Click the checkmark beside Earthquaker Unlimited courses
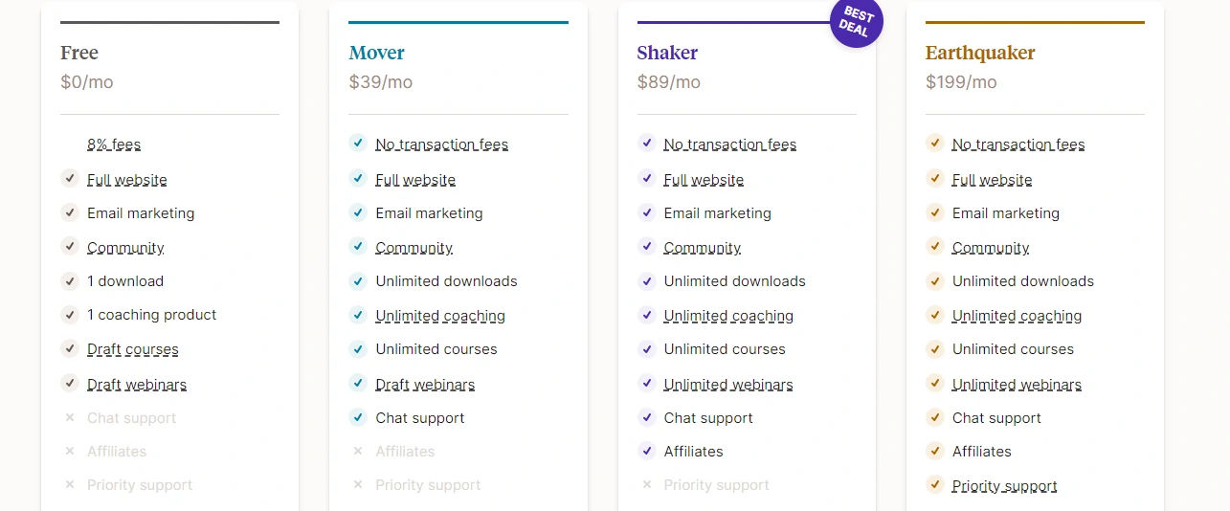Image resolution: width=1230 pixels, height=511 pixels. coord(934,348)
